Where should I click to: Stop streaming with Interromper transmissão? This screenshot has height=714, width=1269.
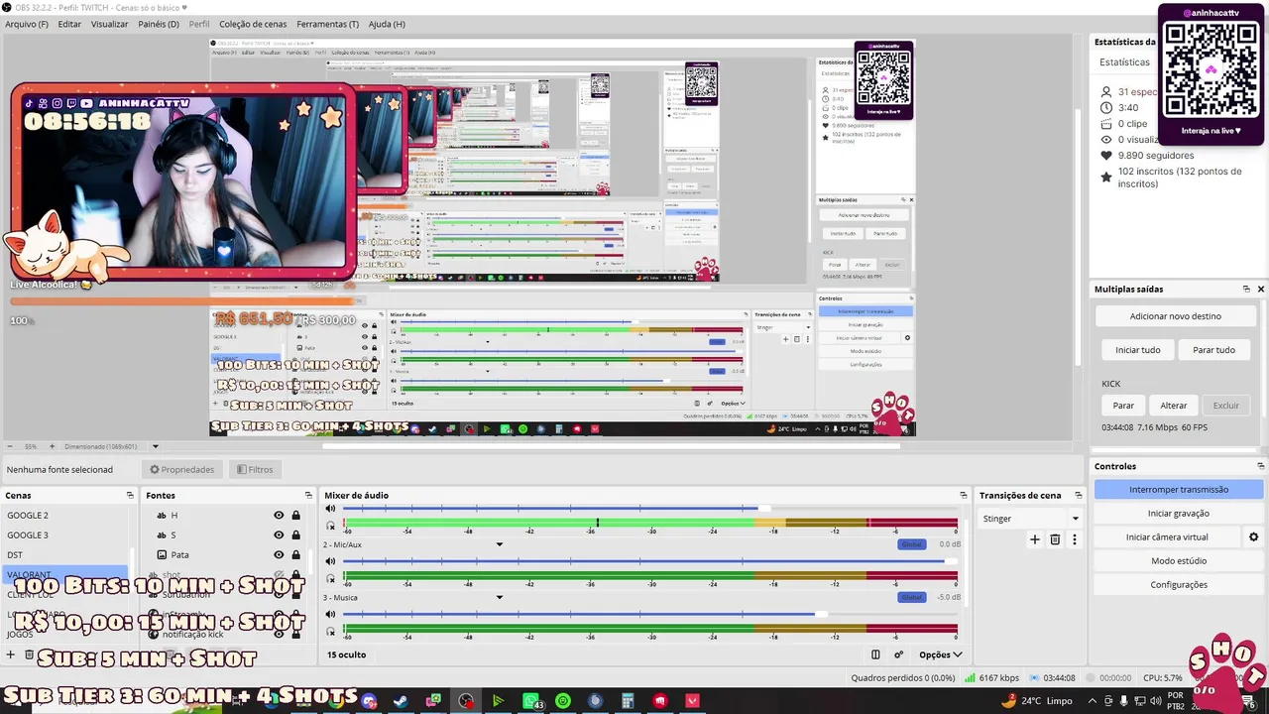tap(1179, 489)
